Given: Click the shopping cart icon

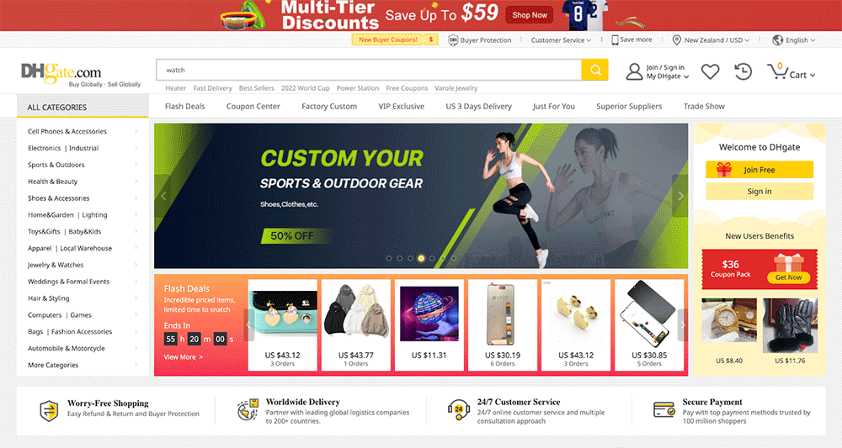Looking at the screenshot, I should click(777, 71).
